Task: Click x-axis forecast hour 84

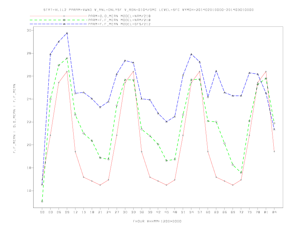Action: (274, 212)
